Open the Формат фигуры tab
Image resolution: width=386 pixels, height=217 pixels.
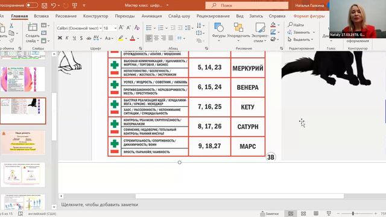(x=309, y=16)
